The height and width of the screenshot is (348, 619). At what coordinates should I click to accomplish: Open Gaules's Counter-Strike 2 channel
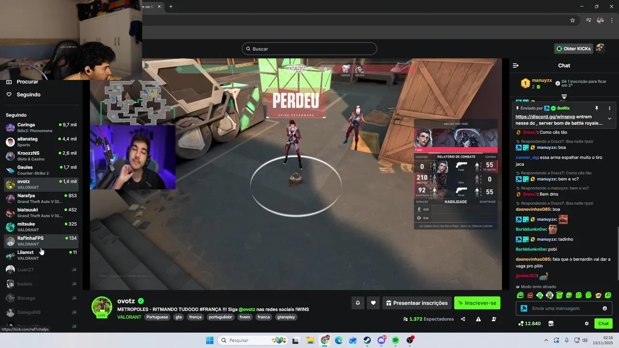click(41, 170)
